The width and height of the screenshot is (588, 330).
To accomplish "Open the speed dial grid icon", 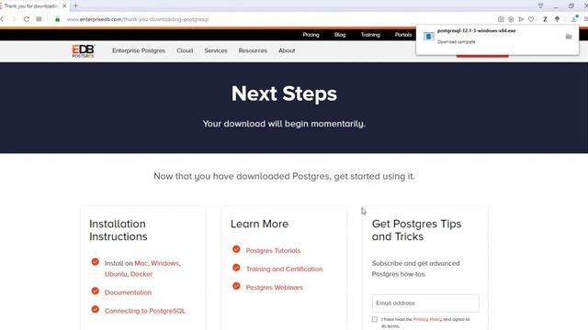I will (39, 19).
